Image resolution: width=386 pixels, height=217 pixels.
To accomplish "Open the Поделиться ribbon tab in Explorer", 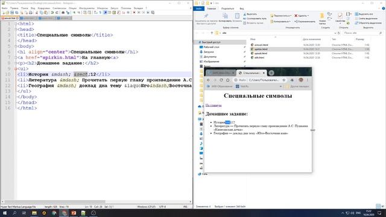I will click(x=227, y=8).
